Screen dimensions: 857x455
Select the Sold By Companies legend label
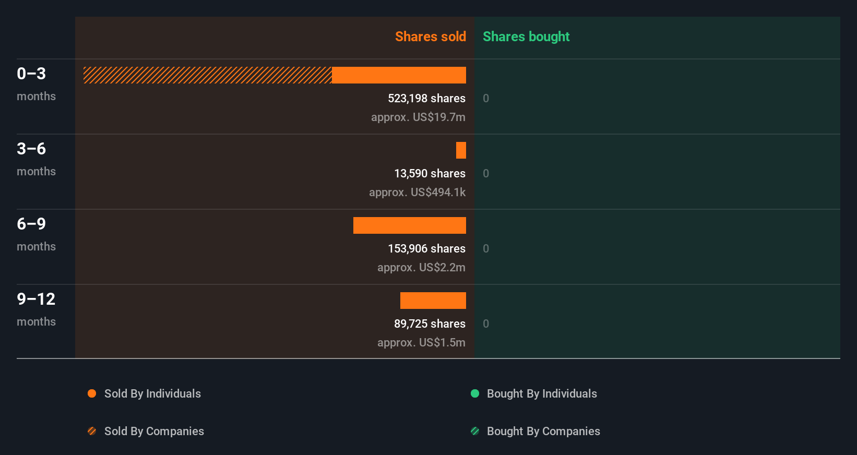(154, 432)
